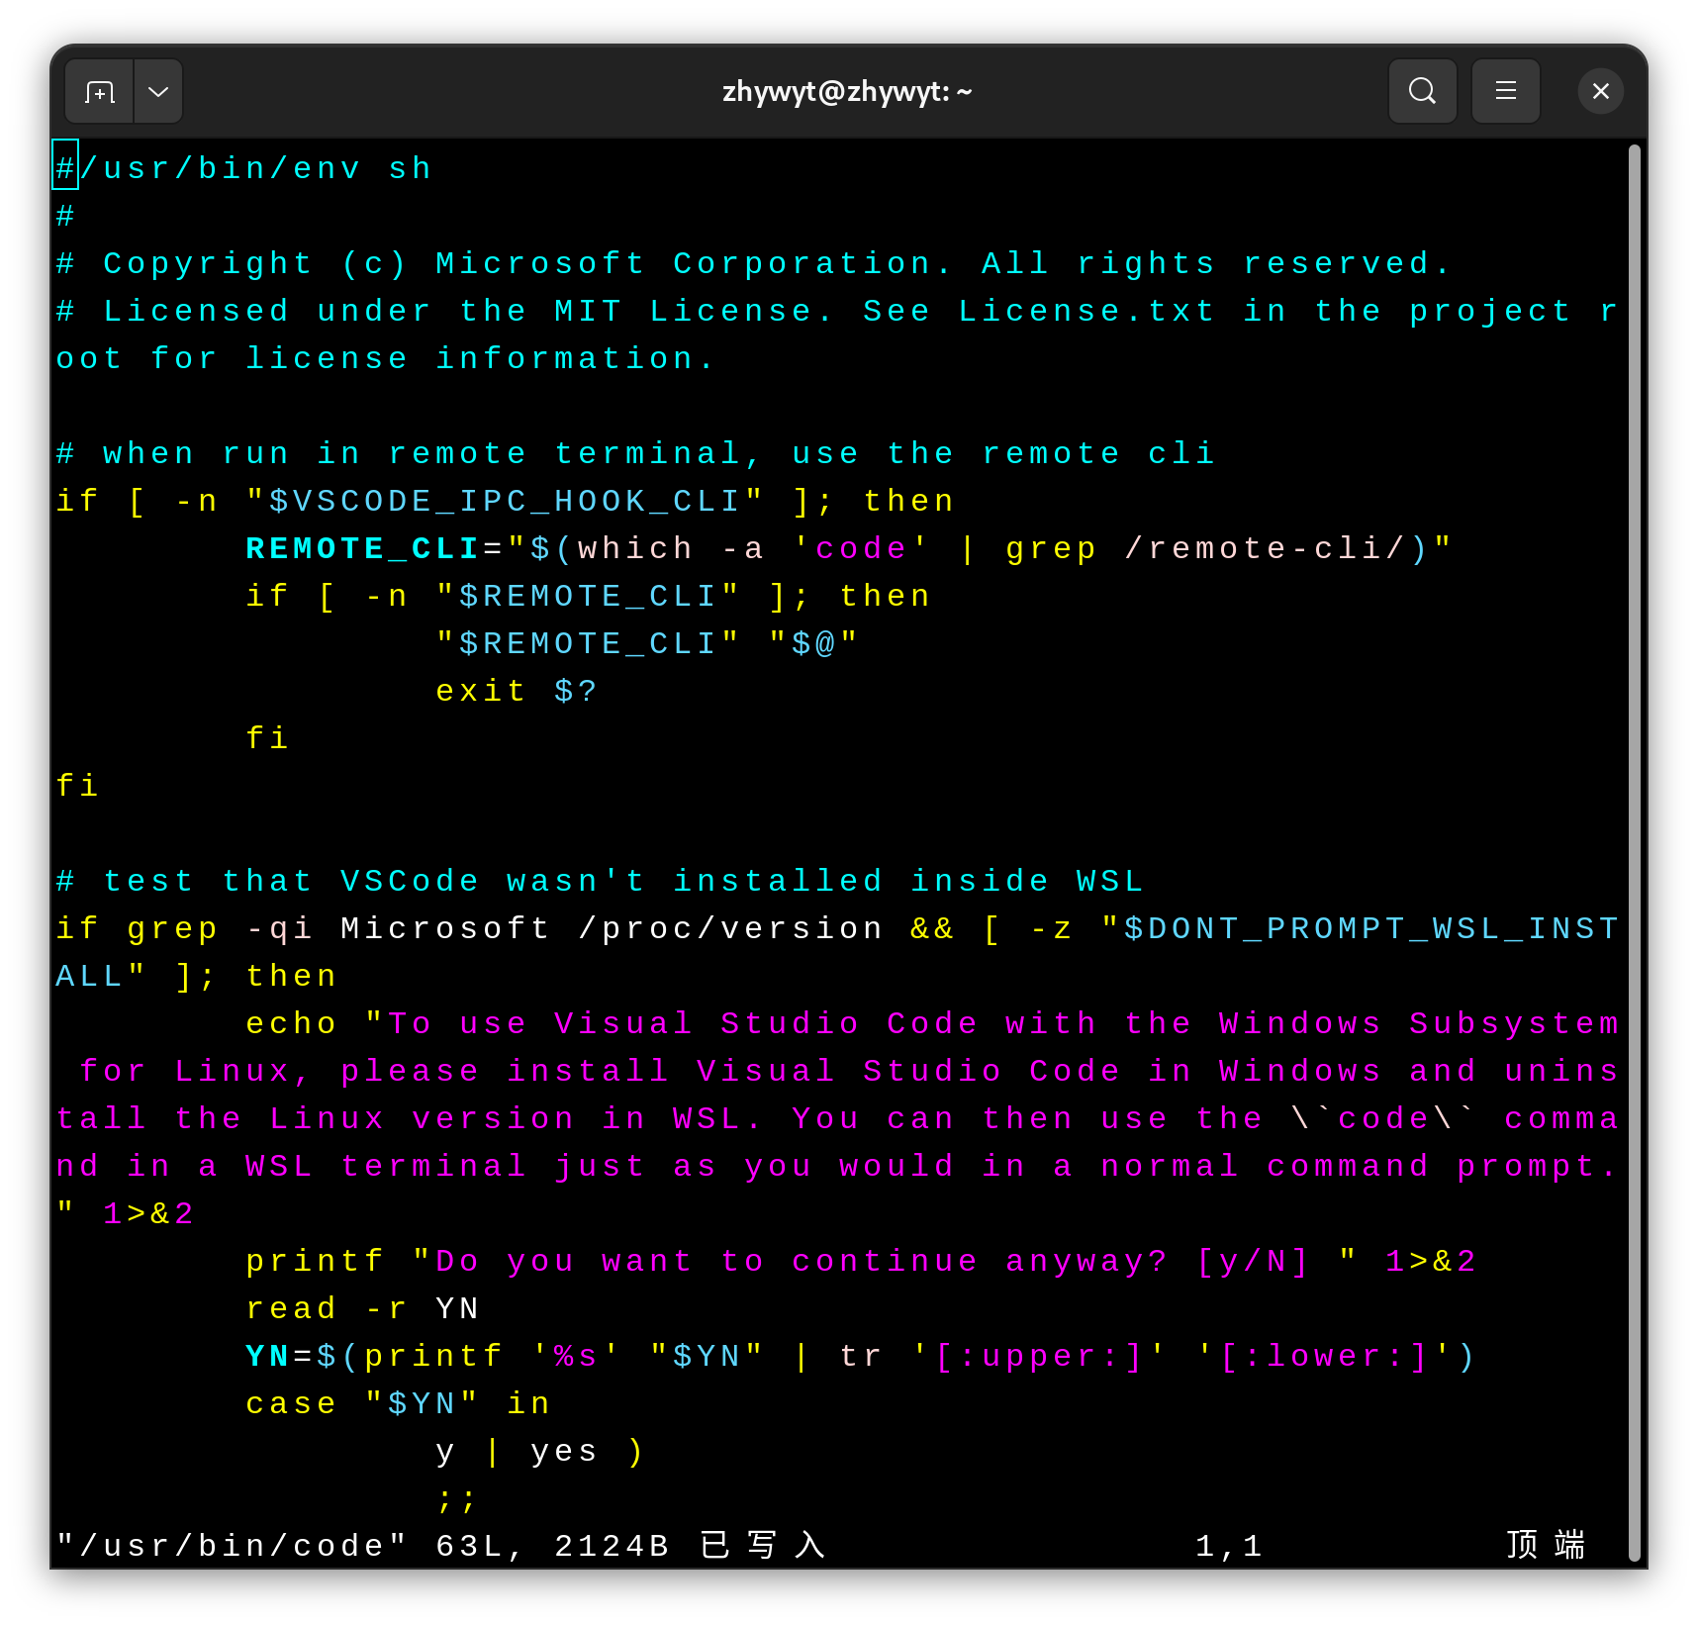Click the vertical scrollbar on right
The image size is (1698, 1625).
tap(1635, 851)
